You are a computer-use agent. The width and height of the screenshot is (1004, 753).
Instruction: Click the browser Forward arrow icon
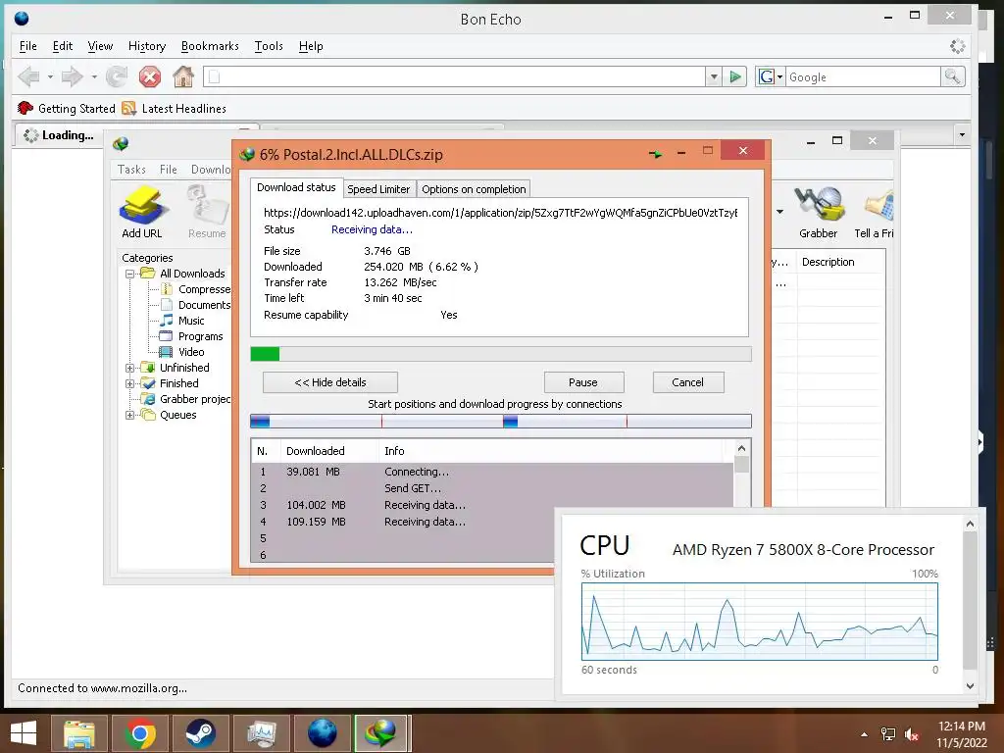[x=72, y=76]
